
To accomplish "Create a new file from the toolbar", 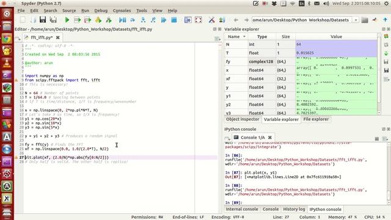I will click(x=23, y=20).
